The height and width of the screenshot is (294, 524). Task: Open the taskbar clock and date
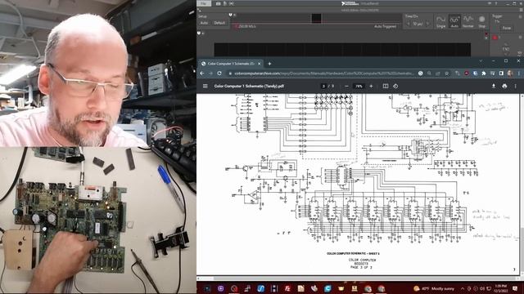point(500,288)
